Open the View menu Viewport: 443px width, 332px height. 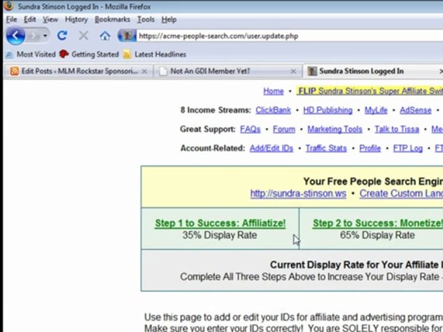click(x=50, y=19)
